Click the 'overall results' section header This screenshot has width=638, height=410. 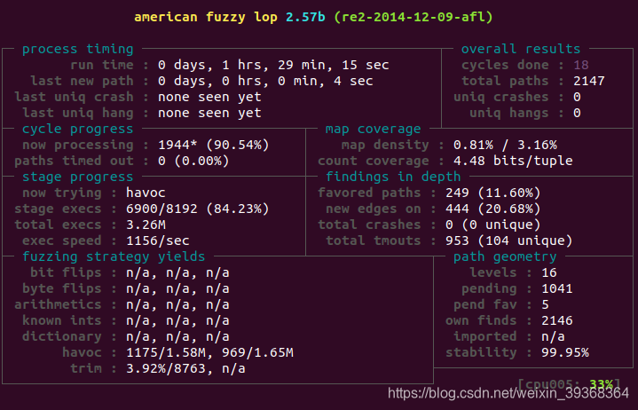pyautogui.click(x=521, y=49)
